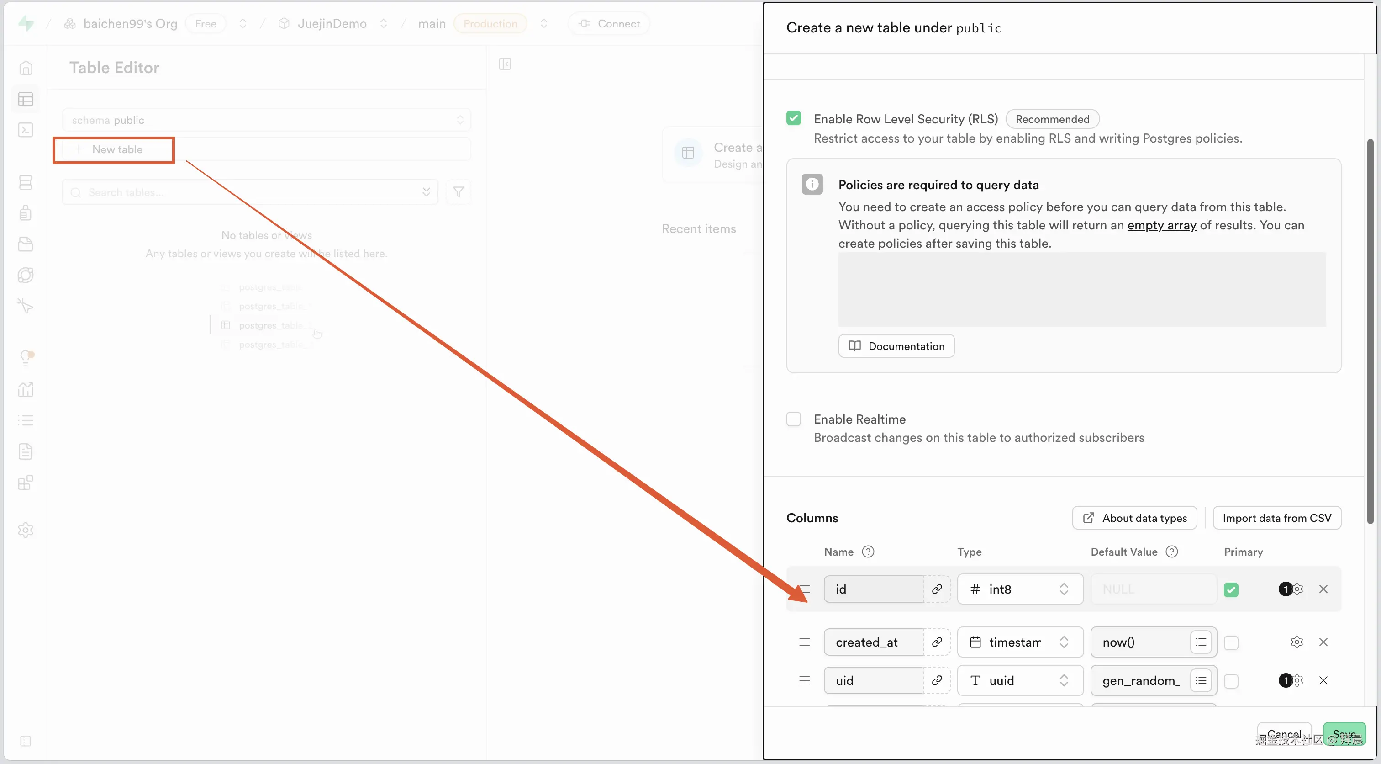Viewport: 1381px width, 764px height.
Task: Open the schema public selector
Action: point(266,120)
